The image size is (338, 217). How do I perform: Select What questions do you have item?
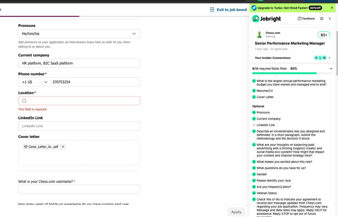pos(281,168)
